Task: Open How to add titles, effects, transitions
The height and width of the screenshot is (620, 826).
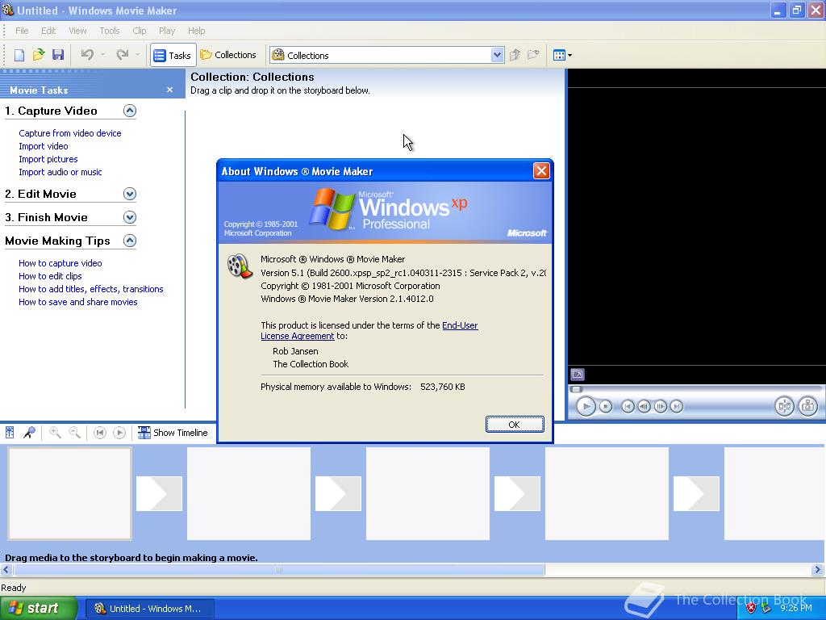Action: [90, 289]
